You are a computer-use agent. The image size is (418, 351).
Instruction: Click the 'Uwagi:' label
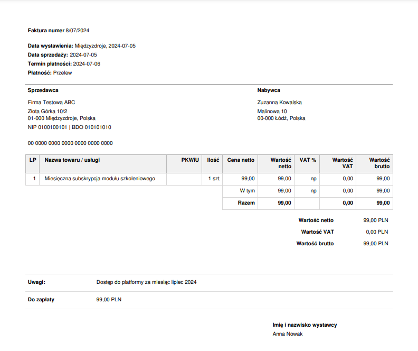click(36, 282)
